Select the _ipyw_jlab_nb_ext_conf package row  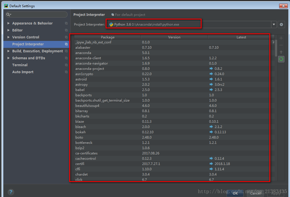tap(174, 42)
